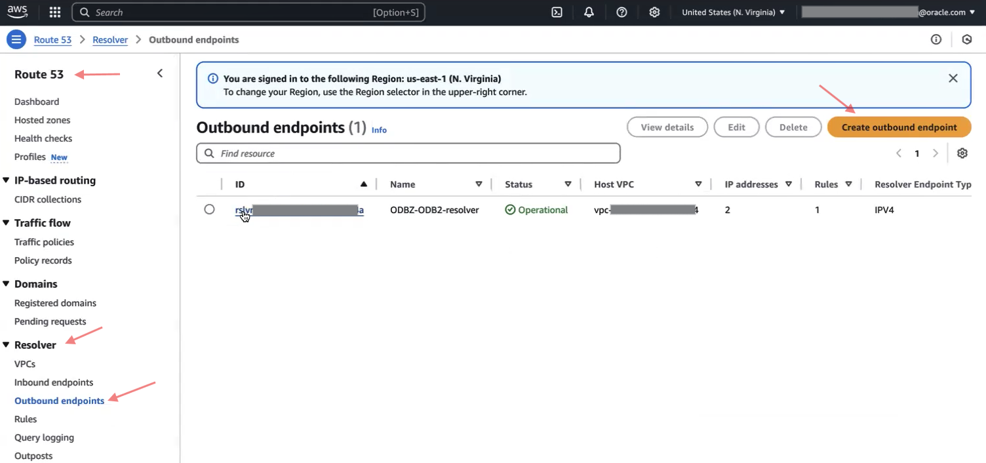Open the hexagon icon next to the info panel icon

967,39
